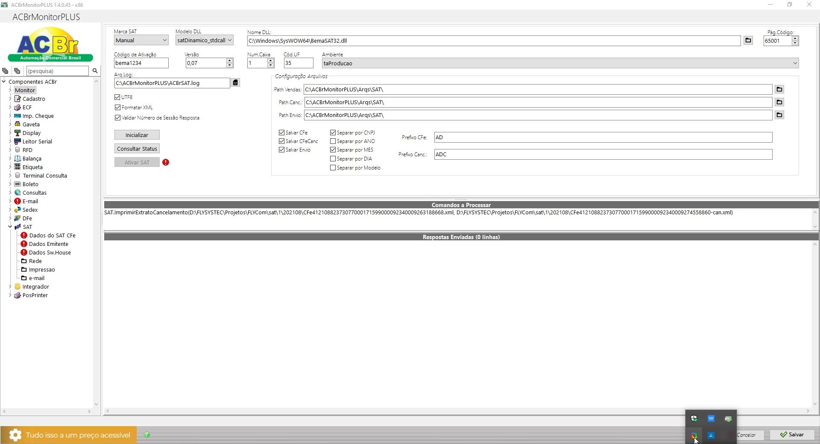Browse folder for Path Envio
This screenshot has width=820, height=444.
779,115
